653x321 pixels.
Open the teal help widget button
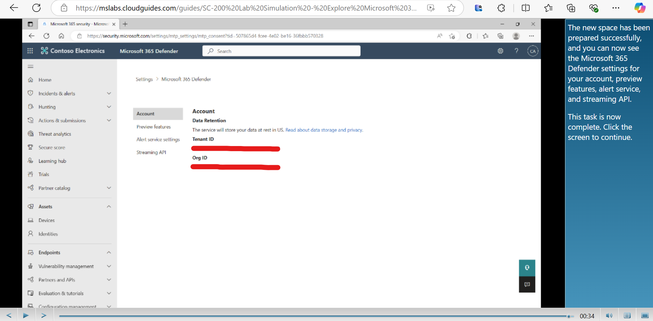527,268
